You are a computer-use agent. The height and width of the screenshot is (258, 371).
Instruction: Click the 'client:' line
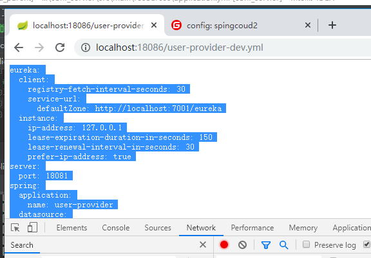[33, 80]
